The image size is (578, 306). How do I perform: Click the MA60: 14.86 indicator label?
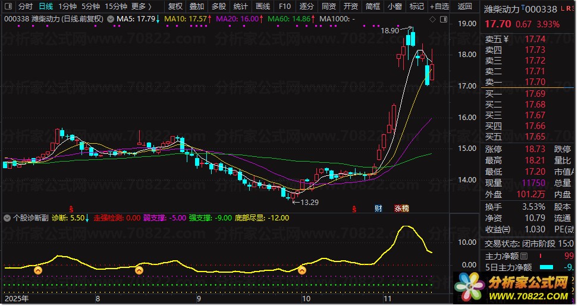(291, 19)
